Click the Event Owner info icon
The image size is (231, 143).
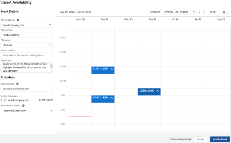(18, 20)
